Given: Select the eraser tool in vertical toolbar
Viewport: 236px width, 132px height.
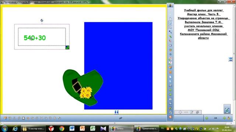Looking at the screenshot, I should [x=170, y=45].
